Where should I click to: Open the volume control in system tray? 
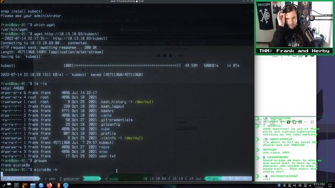pos(295,185)
